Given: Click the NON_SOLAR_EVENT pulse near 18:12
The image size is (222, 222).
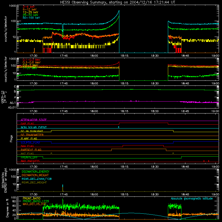Looking at the screenshot, I should point(119,127).
